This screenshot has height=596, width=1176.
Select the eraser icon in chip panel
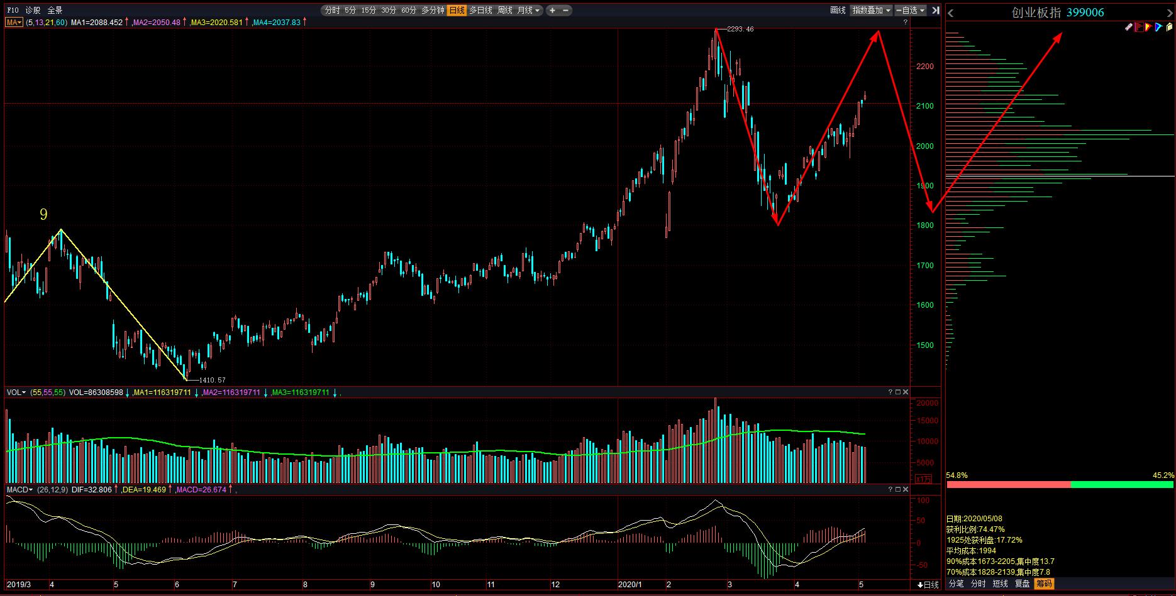1129,27
